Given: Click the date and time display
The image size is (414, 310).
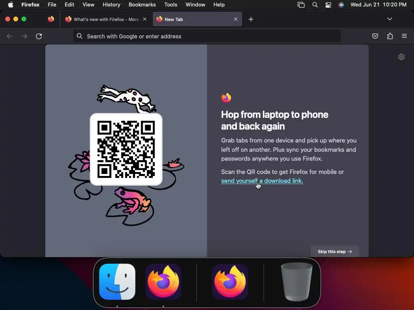Looking at the screenshot, I should [x=378, y=5].
